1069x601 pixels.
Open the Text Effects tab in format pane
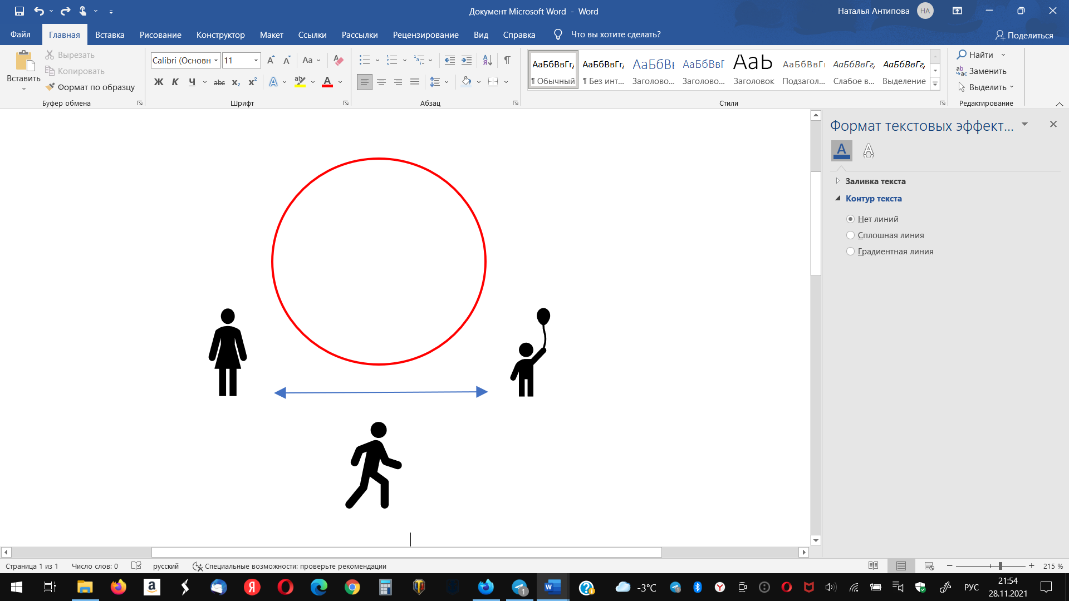tap(868, 151)
